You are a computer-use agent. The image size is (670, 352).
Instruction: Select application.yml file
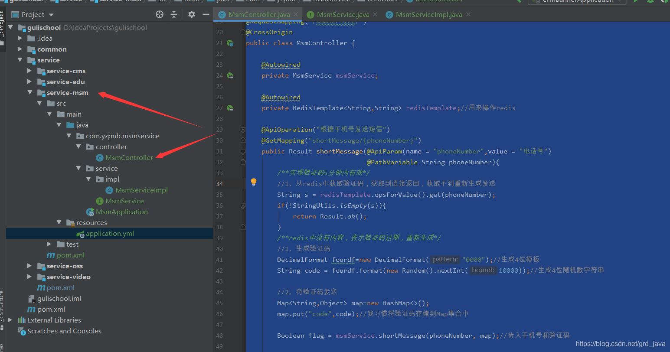click(x=110, y=233)
